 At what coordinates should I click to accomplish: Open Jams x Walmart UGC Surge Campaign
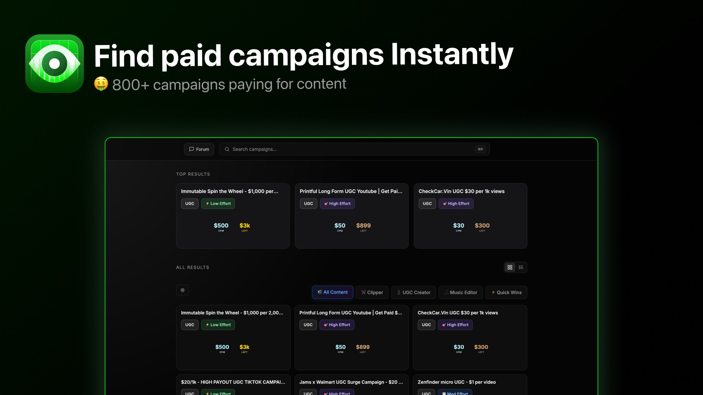[x=351, y=382]
